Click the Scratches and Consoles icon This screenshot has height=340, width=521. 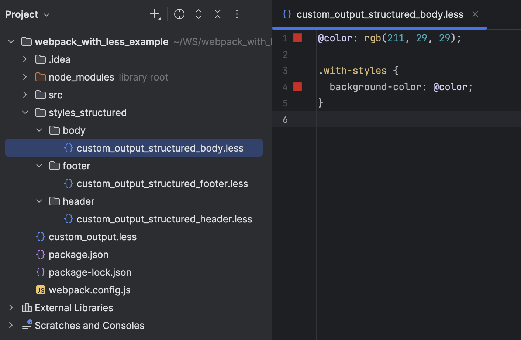pyautogui.click(x=27, y=325)
